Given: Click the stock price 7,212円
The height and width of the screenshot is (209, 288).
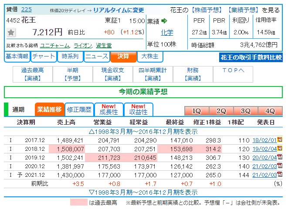Looking at the screenshot, I should pyautogui.click(x=47, y=32).
